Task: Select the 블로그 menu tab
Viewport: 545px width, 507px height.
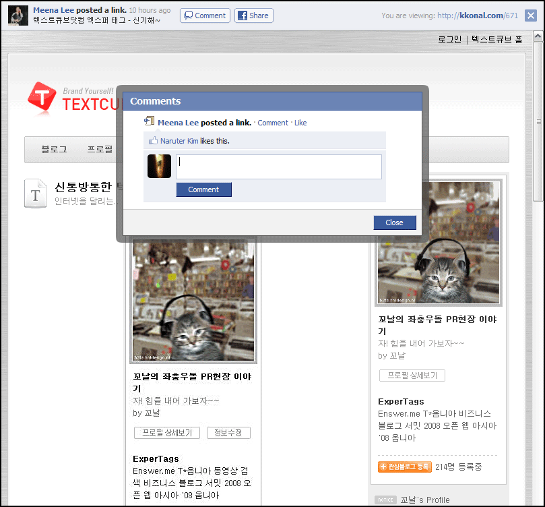Action: [x=54, y=149]
